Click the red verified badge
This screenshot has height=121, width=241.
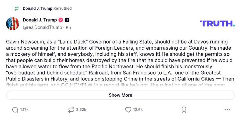(x=61, y=20)
